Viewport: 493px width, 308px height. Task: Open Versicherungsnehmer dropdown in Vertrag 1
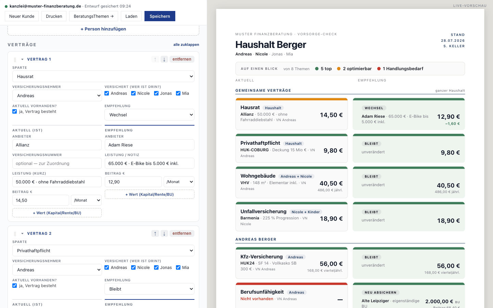(57, 95)
